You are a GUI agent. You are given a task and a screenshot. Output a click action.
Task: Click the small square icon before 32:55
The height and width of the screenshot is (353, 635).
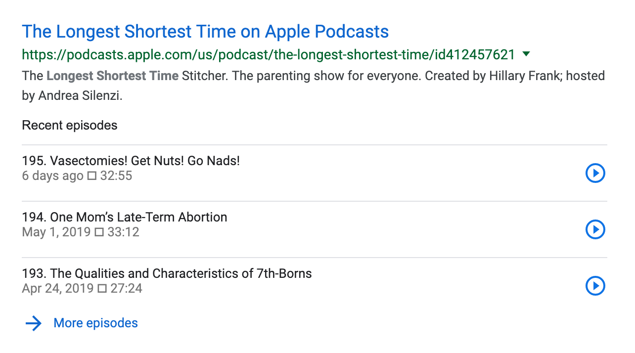tap(91, 176)
